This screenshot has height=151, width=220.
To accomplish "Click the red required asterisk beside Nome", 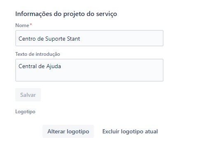I will [31, 25].
